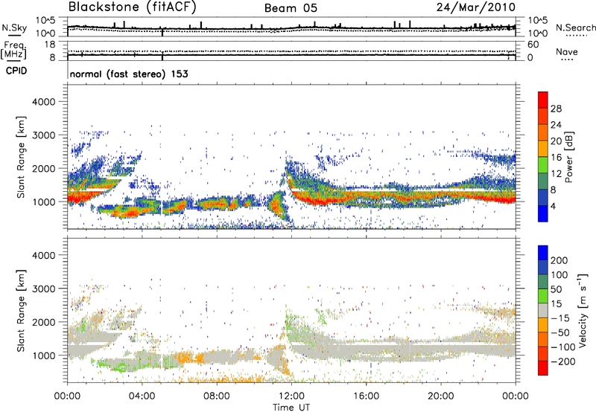Screen dimensions: 596x412
Task: Click the '20' power colorbar value
Action: point(556,141)
